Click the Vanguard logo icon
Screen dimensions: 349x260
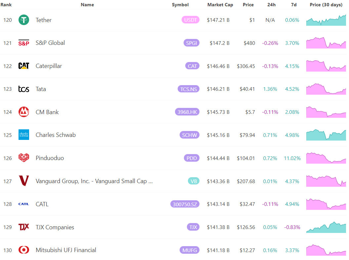tap(23, 181)
